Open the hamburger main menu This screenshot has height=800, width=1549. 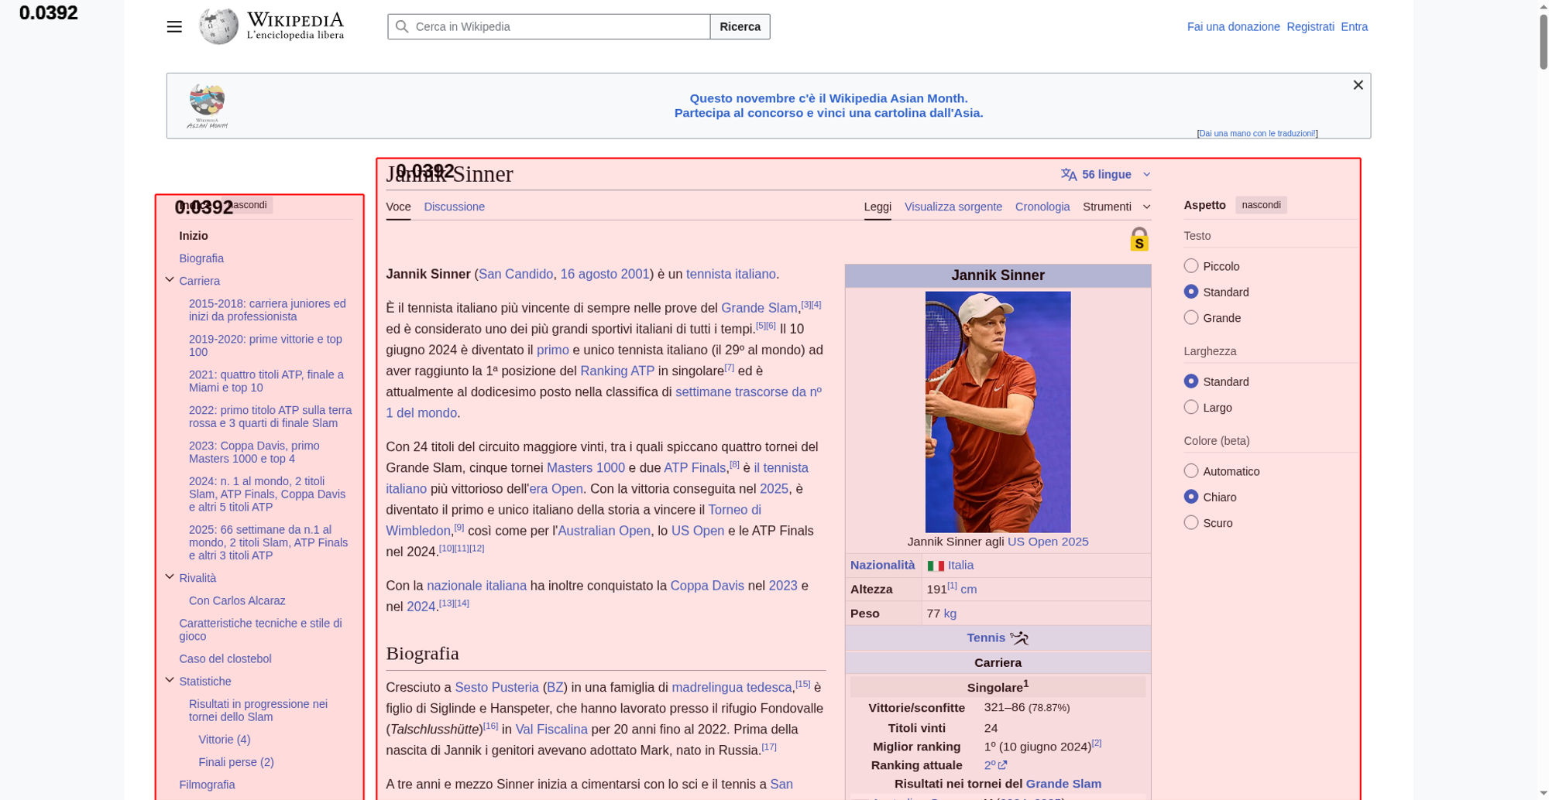(x=174, y=26)
